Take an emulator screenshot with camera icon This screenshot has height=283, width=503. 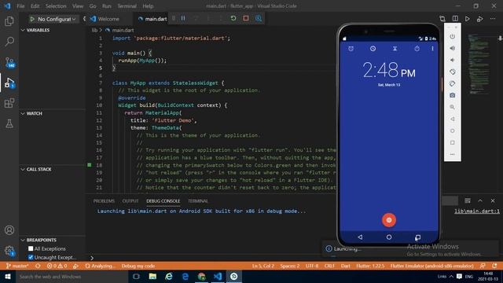[x=453, y=95]
